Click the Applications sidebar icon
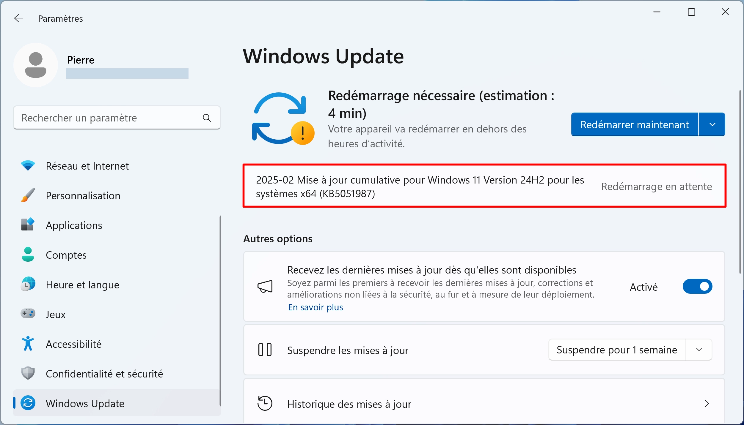The image size is (744, 425). (x=28, y=225)
